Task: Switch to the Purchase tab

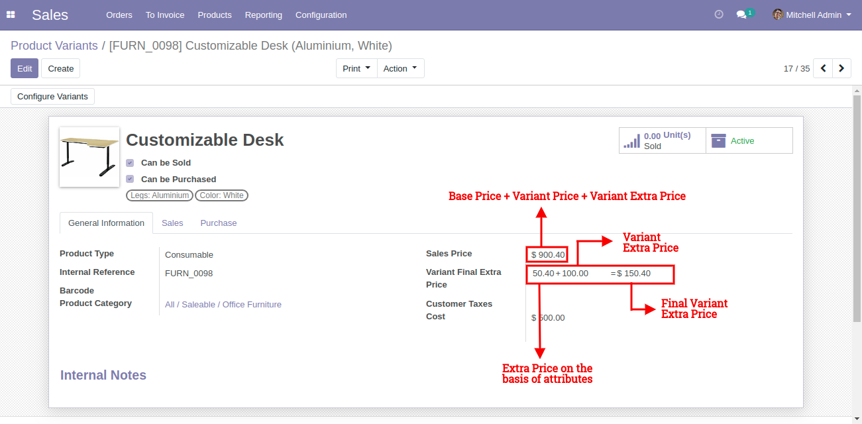Action: point(218,223)
